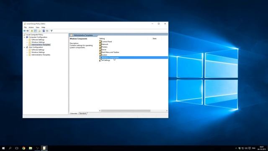Click the horizontal scrollbar thumb in list
This screenshot has height=151, width=268.
126,111
